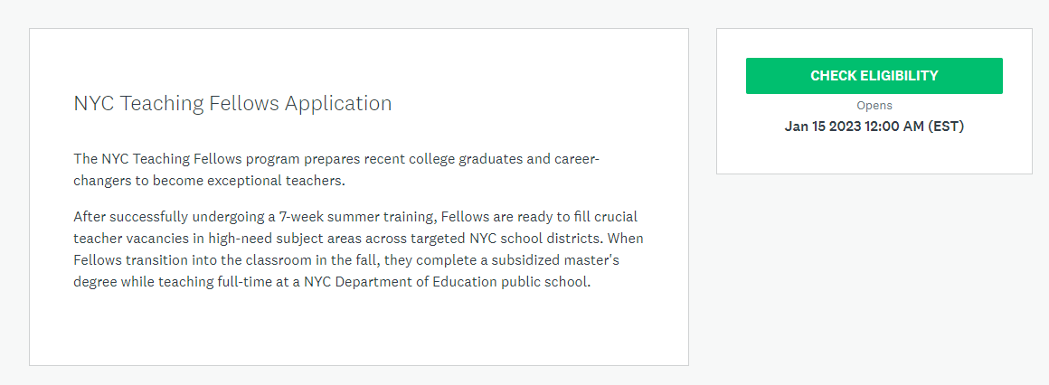Click the first paragraph about recent college graduates
The width and height of the screenshot is (1049, 385).
point(336,170)
